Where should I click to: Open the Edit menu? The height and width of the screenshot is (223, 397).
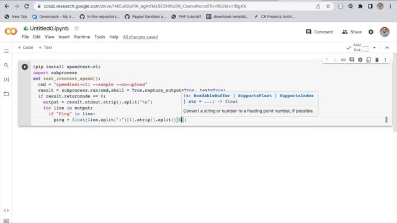tap(37, 37)
